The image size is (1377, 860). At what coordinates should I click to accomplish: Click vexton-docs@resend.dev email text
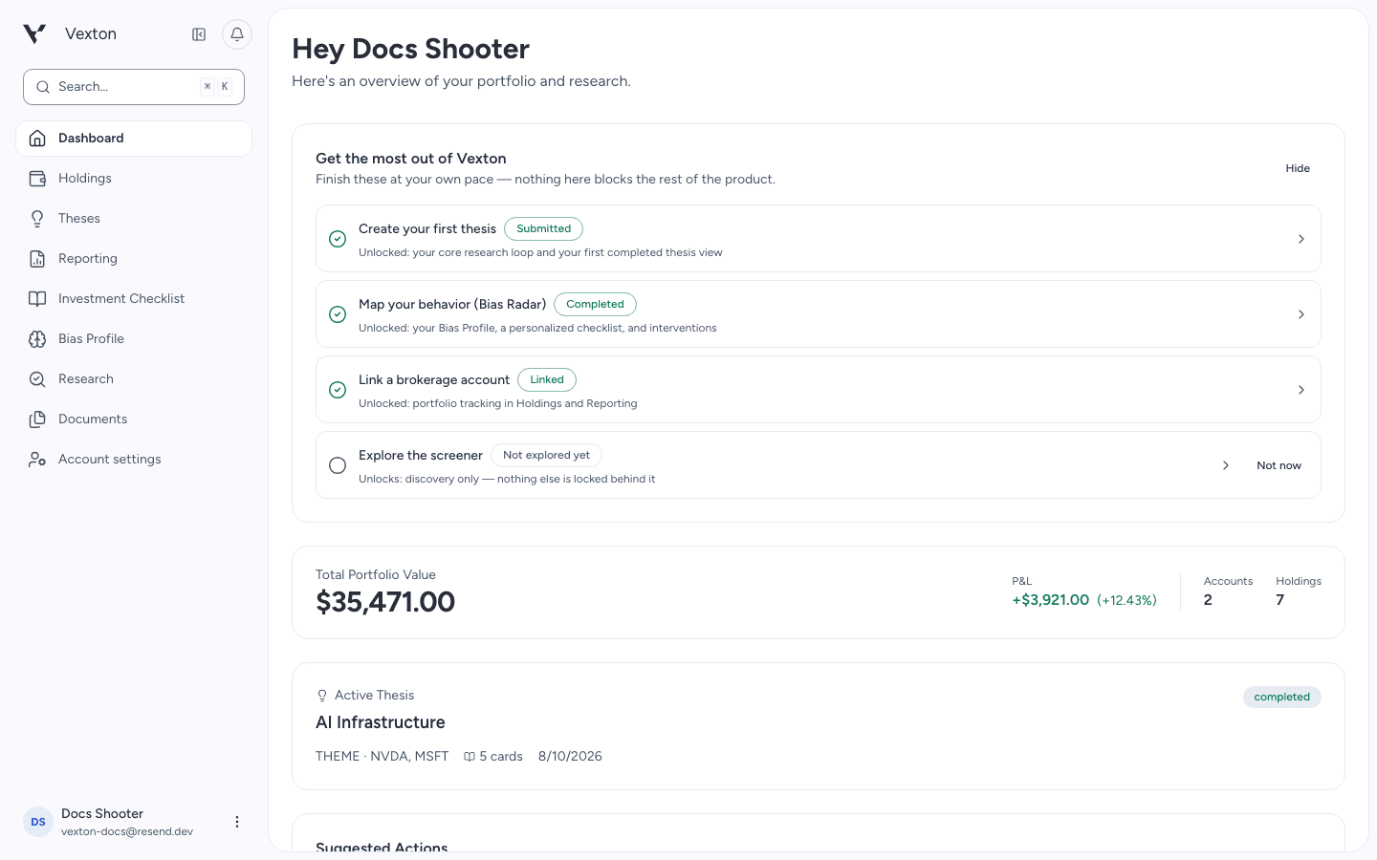click(127, 831)
